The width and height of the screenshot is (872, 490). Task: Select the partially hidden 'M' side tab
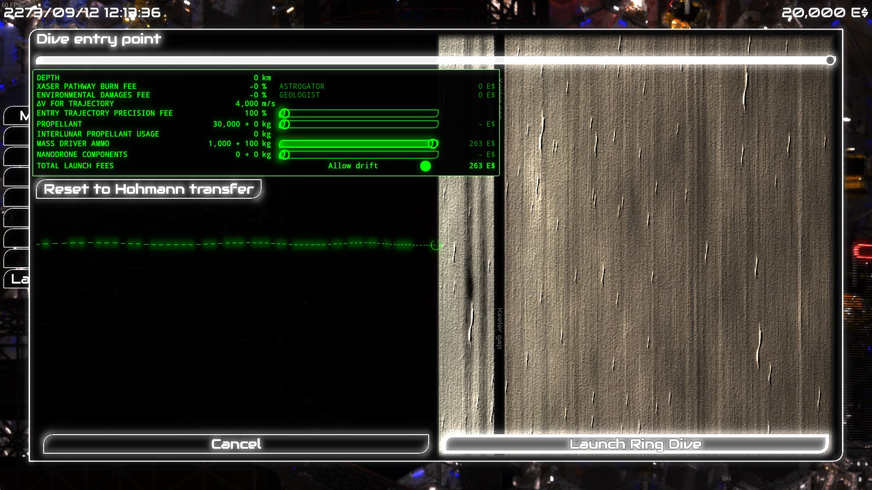(x=18, y=116)
